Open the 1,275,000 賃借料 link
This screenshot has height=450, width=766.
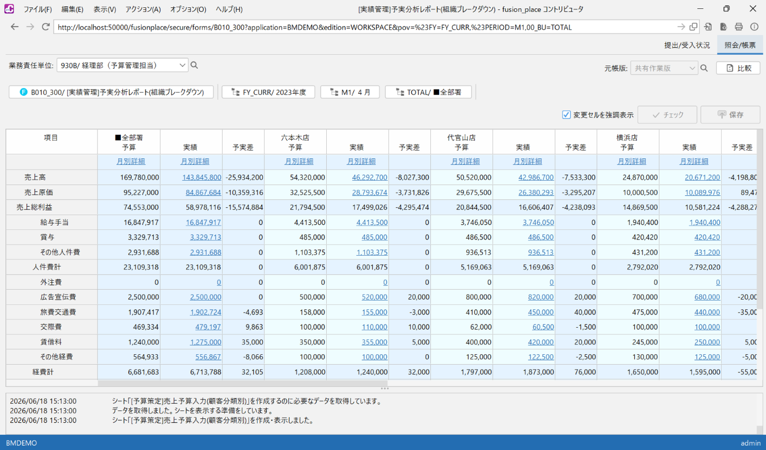205,342
